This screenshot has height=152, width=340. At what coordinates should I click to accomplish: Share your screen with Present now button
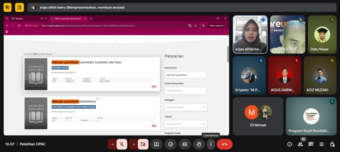point(156,144)
